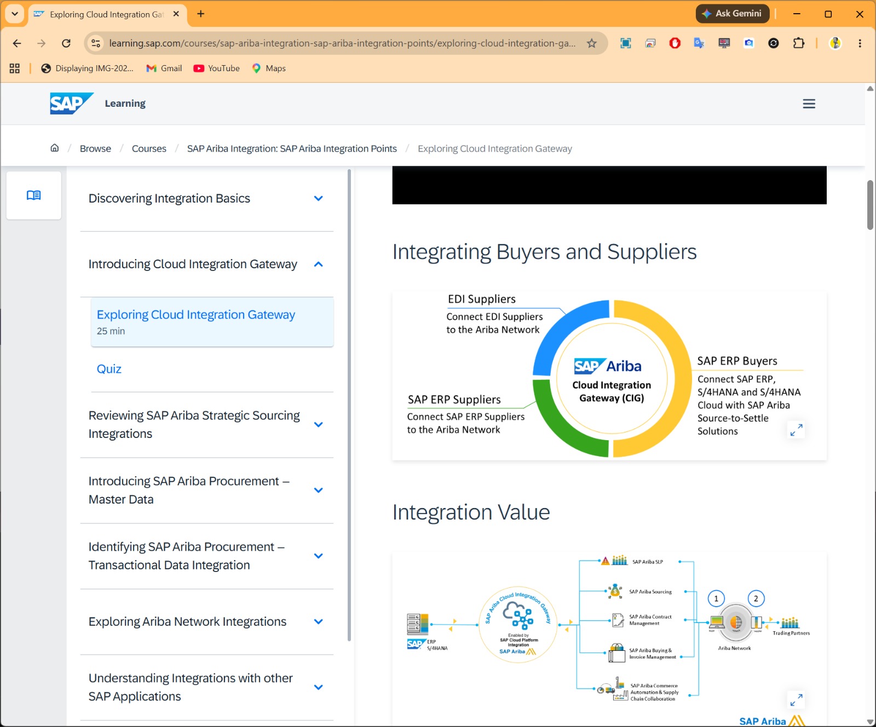876x727 pixels.
Task: Open SAP Ariba Integration Points breadcrumb link
Action: pyautogui.click(x=292, y=148)
